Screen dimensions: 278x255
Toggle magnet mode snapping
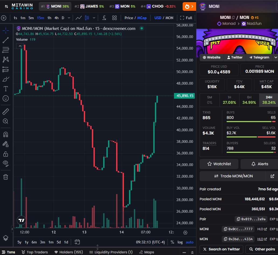6,135
